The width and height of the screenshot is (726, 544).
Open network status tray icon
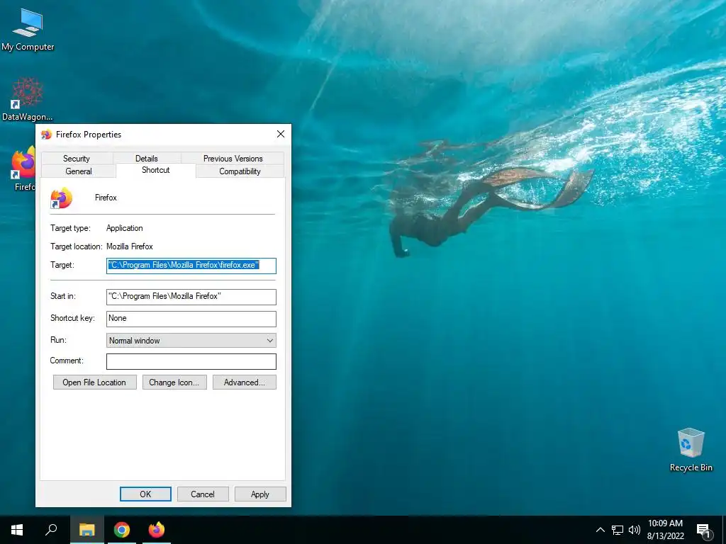(618, 530)
